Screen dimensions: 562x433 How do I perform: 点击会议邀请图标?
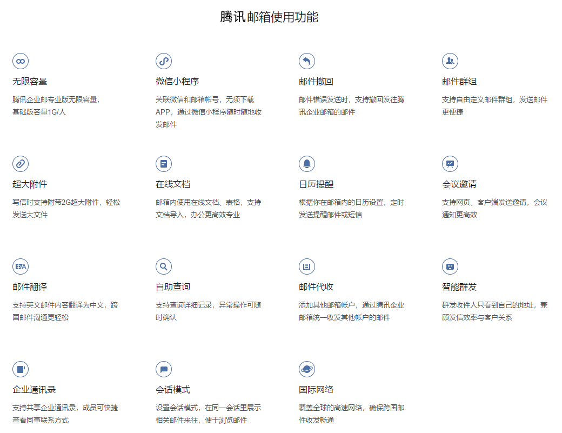point(450,164)
